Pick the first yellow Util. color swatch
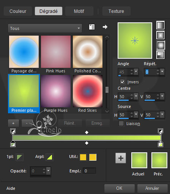The image size is (170, 194). click(x=83, y=157)
